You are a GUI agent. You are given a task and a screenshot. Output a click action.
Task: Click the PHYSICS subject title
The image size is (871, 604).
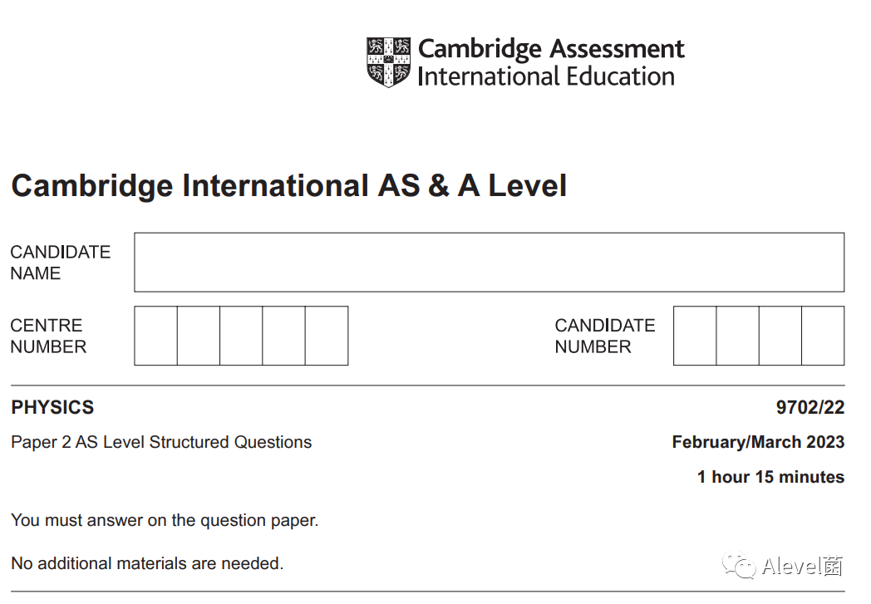tap(52, 407)
